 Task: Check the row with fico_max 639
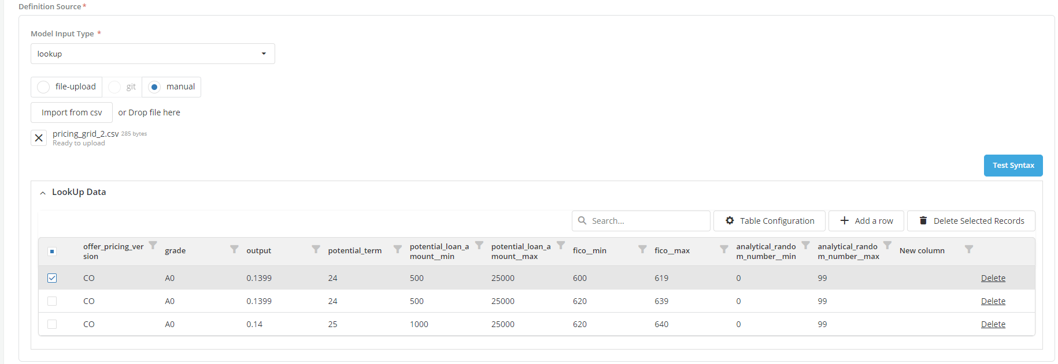click(x=52, y=301)
